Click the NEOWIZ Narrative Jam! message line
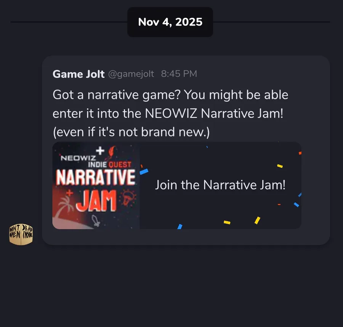This screenshot has height=327, width=343. point(214,114)
